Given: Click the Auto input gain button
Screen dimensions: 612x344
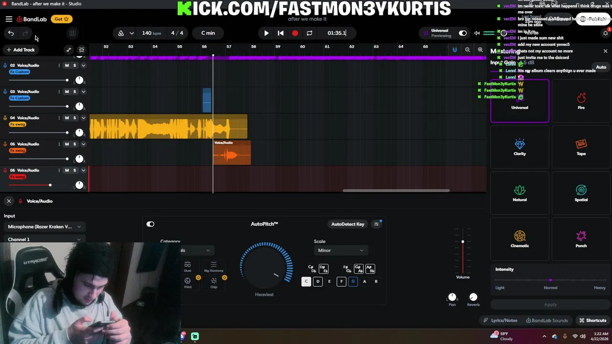Looking at the screenshot, I should [x=601, y=67].
